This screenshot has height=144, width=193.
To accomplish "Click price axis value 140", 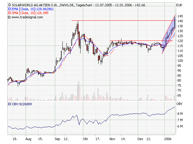I will [180, 21].
